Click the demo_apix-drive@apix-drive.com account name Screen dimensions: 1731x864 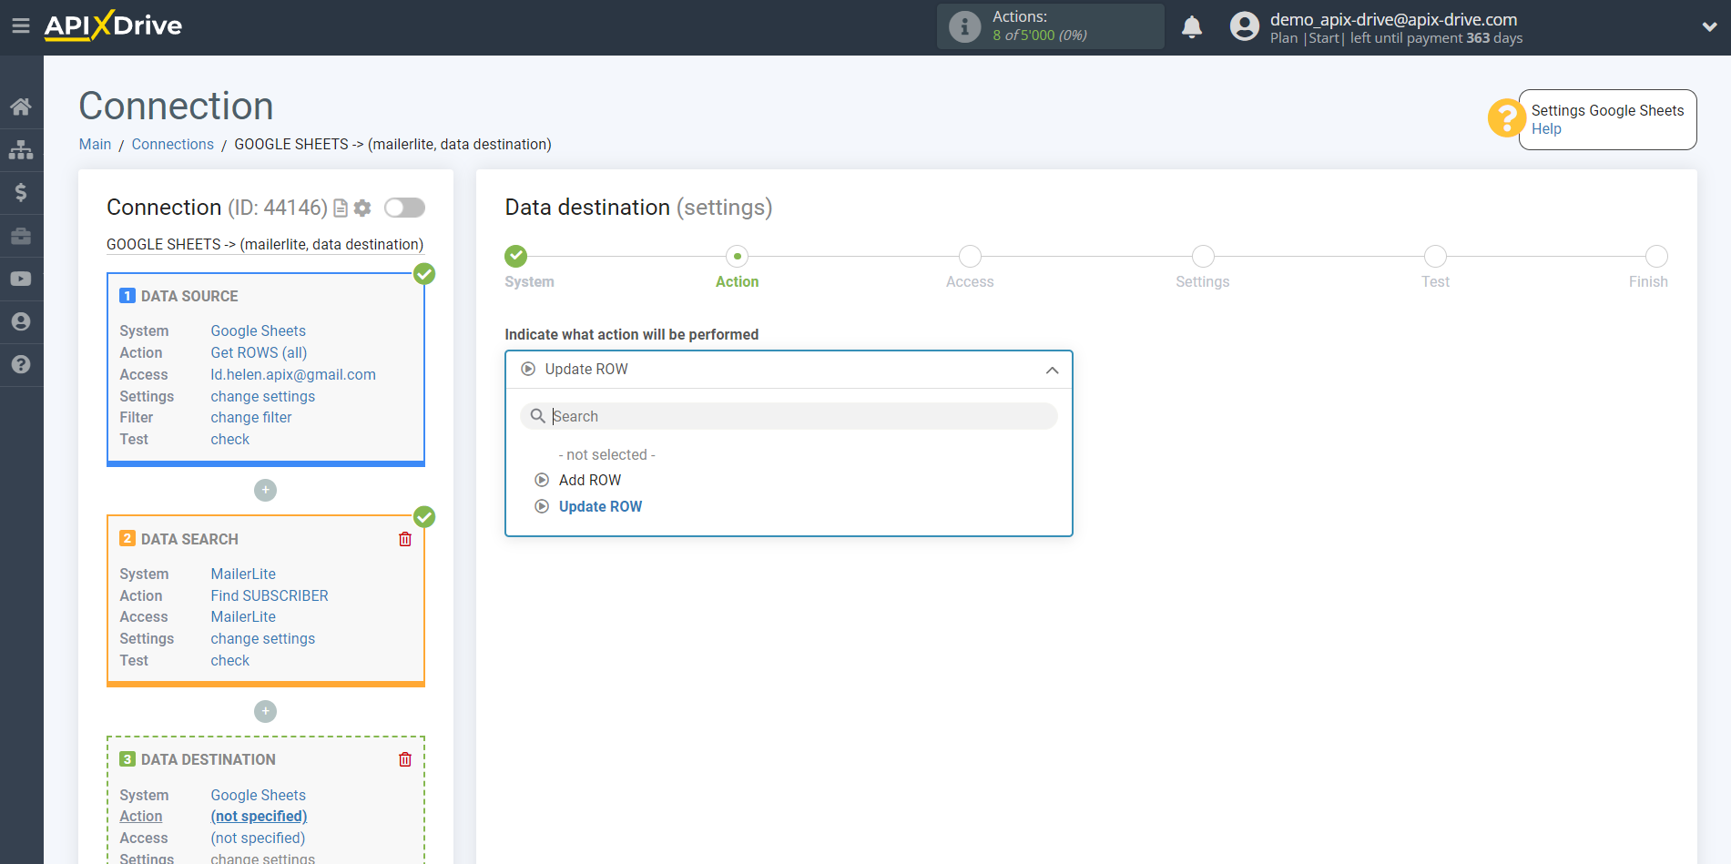(1393, 19)
